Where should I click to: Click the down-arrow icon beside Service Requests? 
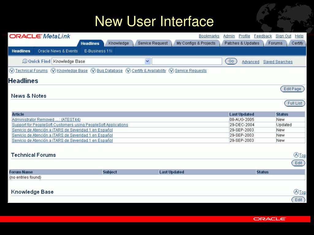[x=171, y=71]
